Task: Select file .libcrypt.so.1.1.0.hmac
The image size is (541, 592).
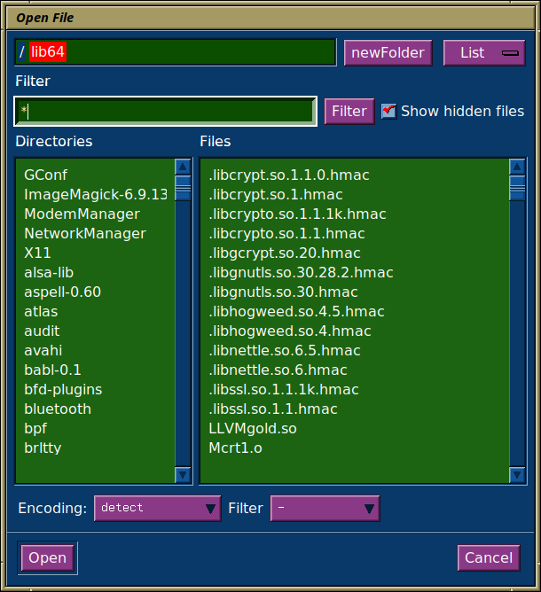Action: 355,175
